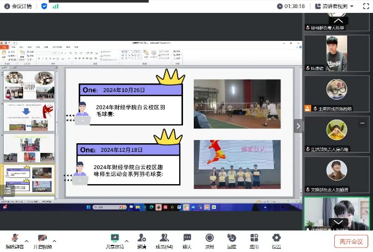This screenshot has height=252, width=373.
Task: Click the Share Screen icon
Action: pyautogui.click(x=115, y=238)
